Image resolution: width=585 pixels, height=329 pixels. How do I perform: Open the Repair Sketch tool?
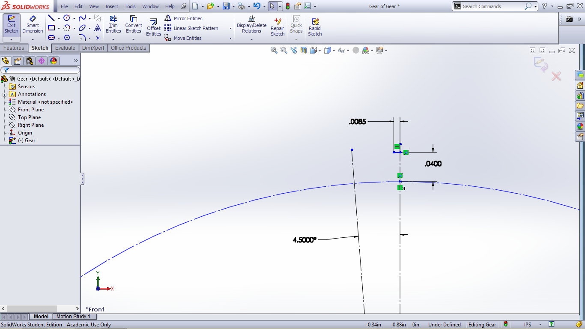(277, 27)
